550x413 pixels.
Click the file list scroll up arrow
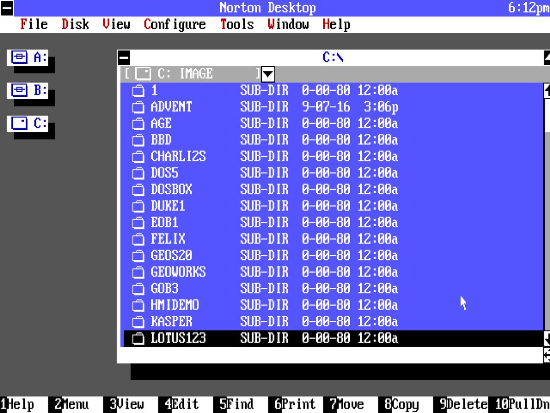547,91
